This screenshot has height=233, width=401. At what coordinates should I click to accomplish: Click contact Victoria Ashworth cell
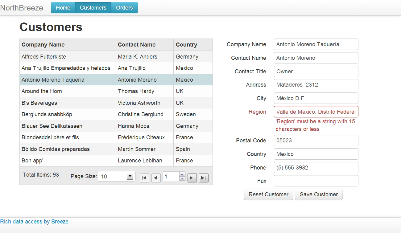(x=145, y=103)
